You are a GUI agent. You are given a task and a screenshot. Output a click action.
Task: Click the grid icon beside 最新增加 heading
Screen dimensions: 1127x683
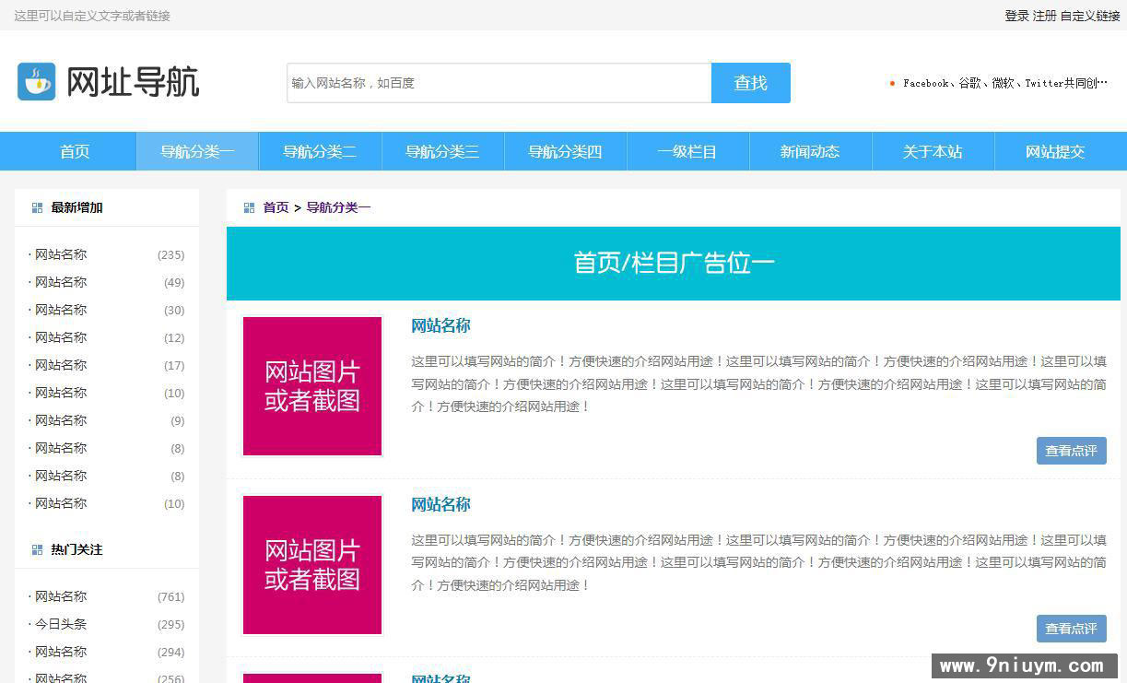coord(37,207)
